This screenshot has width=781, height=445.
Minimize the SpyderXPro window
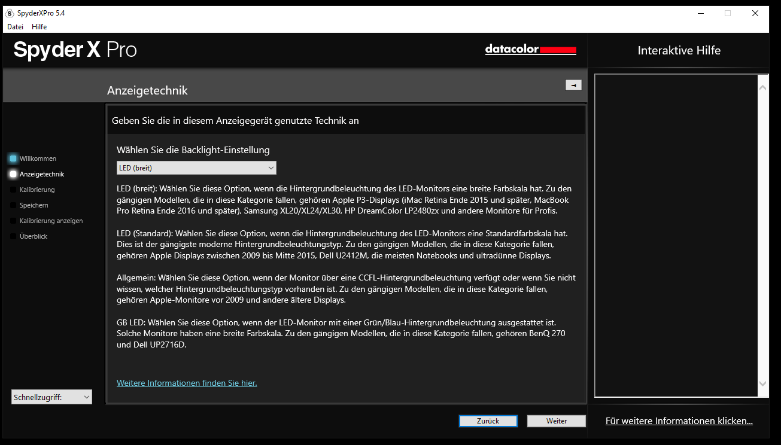[700, 13]
